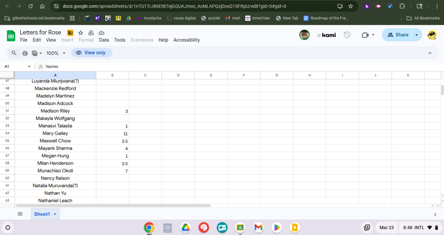Print the spreadsheet
The width and height of the screenshot is (444, 235).
[25, 53]
